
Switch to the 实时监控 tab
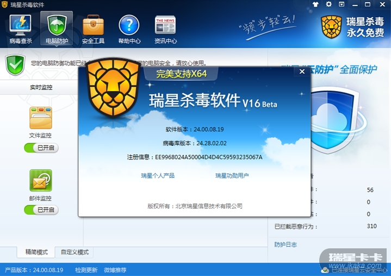pyautogui.click(x=41, y=87)
